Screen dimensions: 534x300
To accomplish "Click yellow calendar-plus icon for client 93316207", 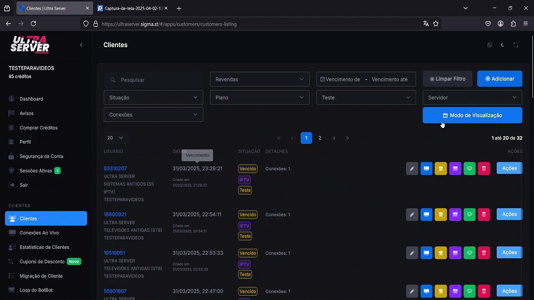I will tap(441, 168).
